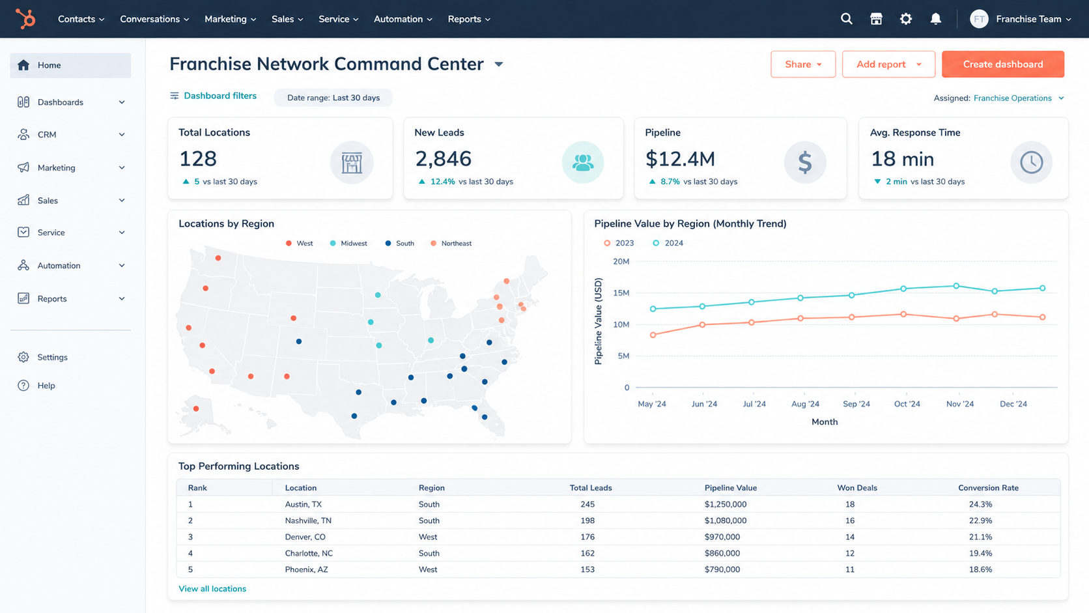Select the Oct '24 point on 2024 line
Image resolution: width=1089 pixels, height=613 pixels.
click(903, 289)
